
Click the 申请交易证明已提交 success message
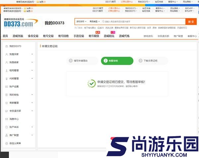pyautogui.click(x=121, y=82)
